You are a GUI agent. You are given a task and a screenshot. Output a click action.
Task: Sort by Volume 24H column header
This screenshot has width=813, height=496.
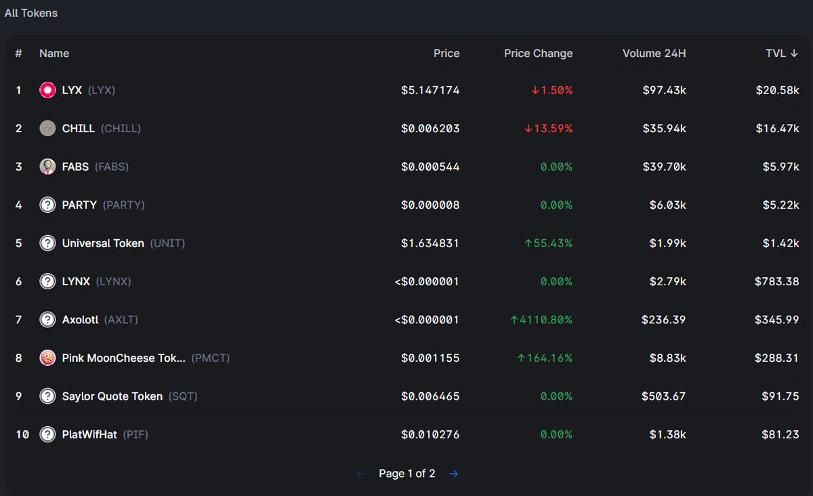tap(654, 54)
